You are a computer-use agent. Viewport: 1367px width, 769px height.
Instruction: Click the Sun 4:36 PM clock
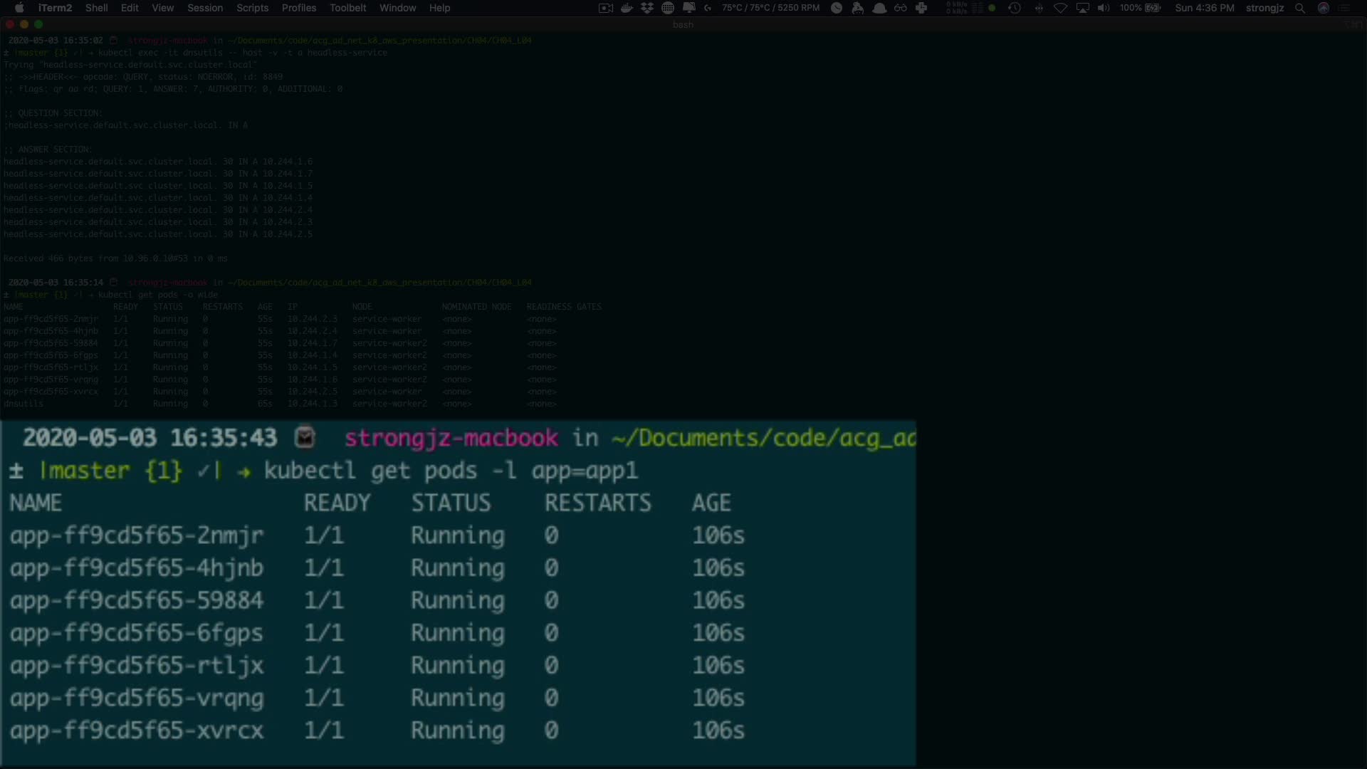1204,8
